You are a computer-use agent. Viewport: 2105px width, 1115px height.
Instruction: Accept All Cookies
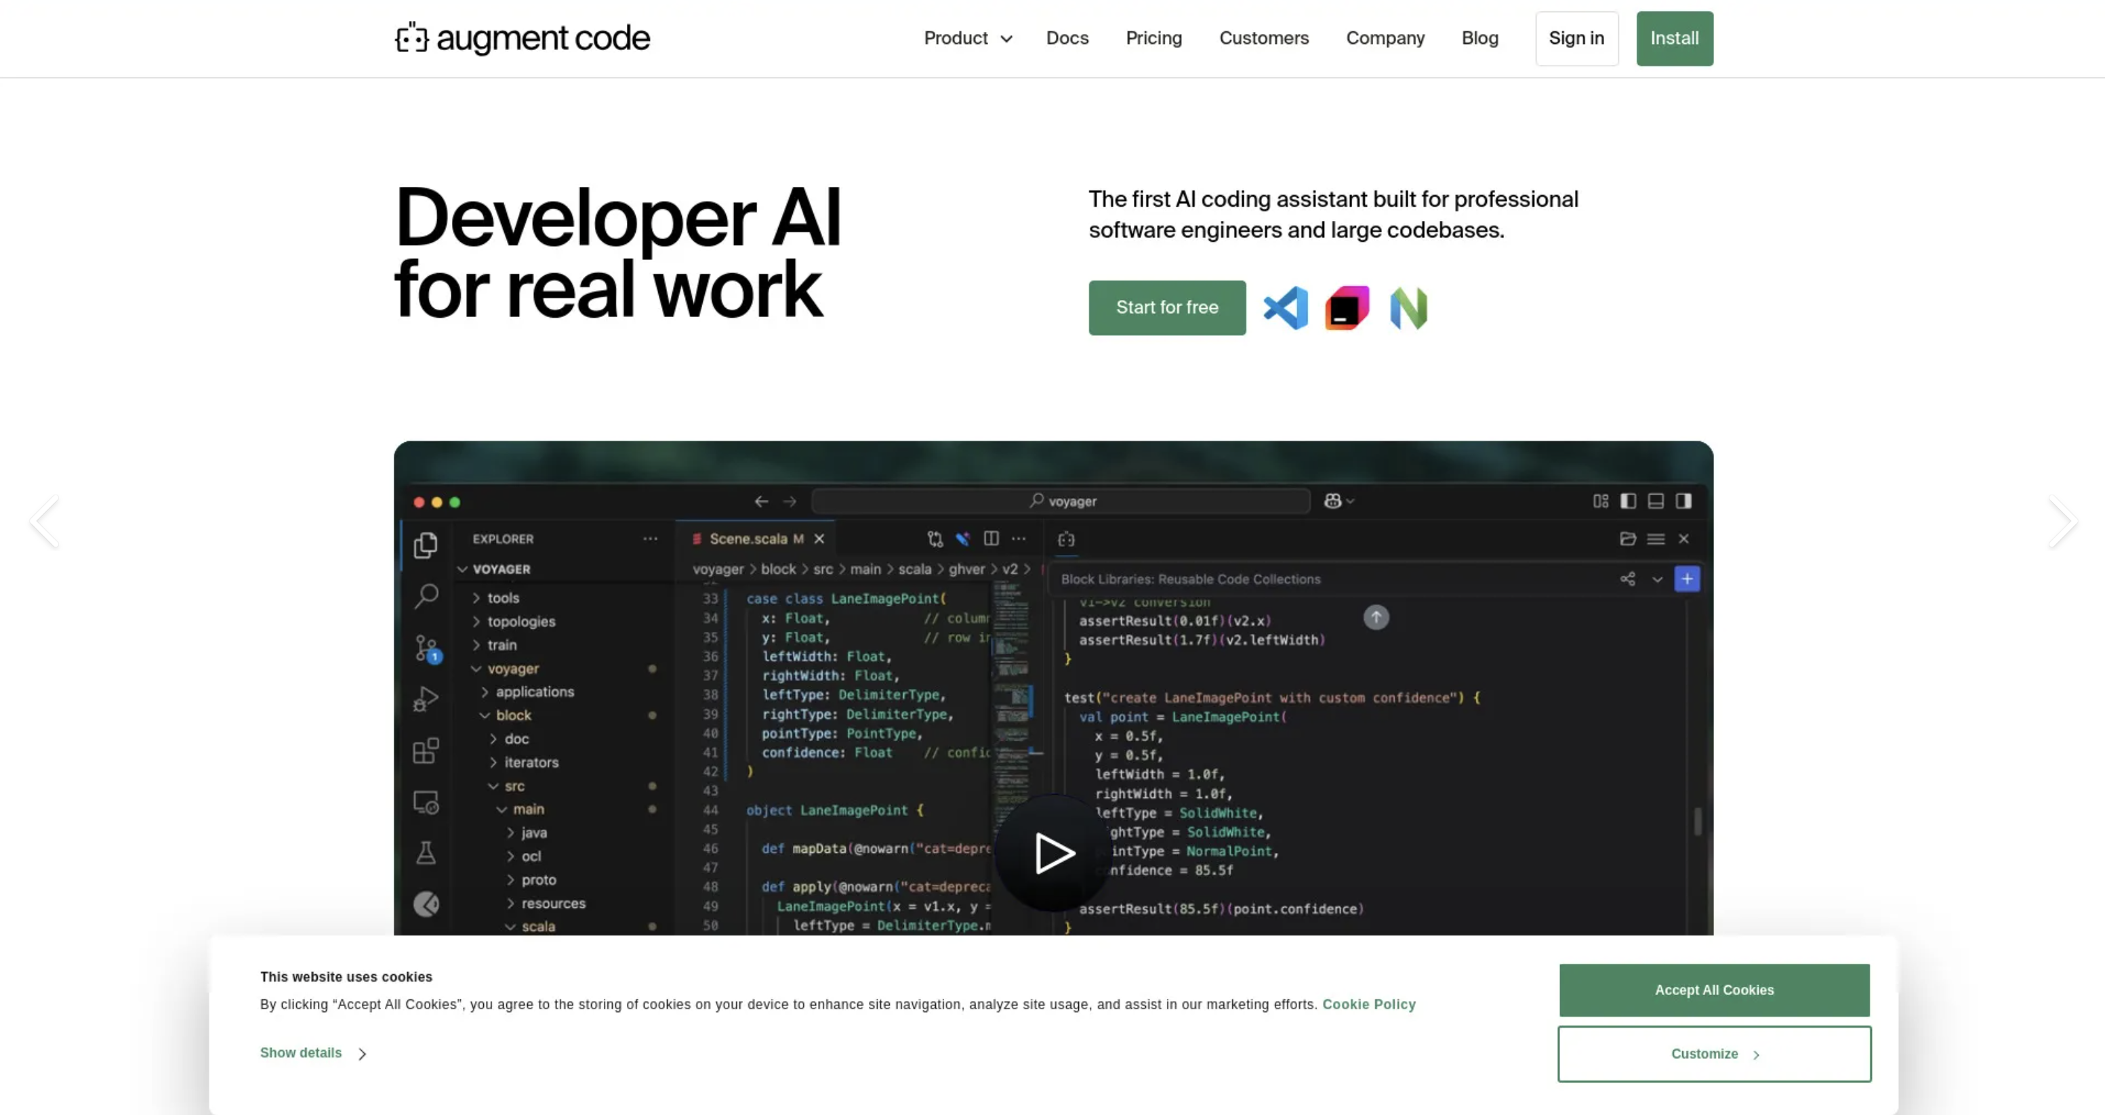click(x=1713, y=990)
